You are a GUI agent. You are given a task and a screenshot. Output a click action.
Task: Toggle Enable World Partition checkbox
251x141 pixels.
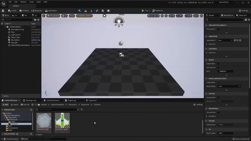[x=218, y=83]
